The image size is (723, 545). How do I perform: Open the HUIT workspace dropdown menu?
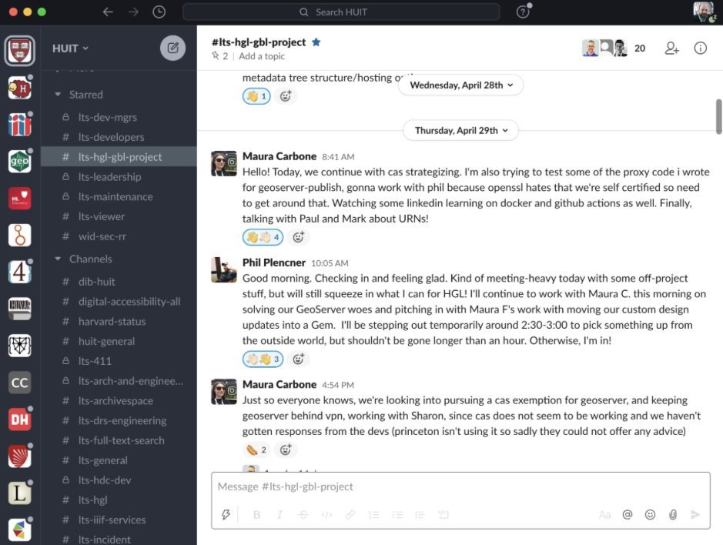click(70, 48)
